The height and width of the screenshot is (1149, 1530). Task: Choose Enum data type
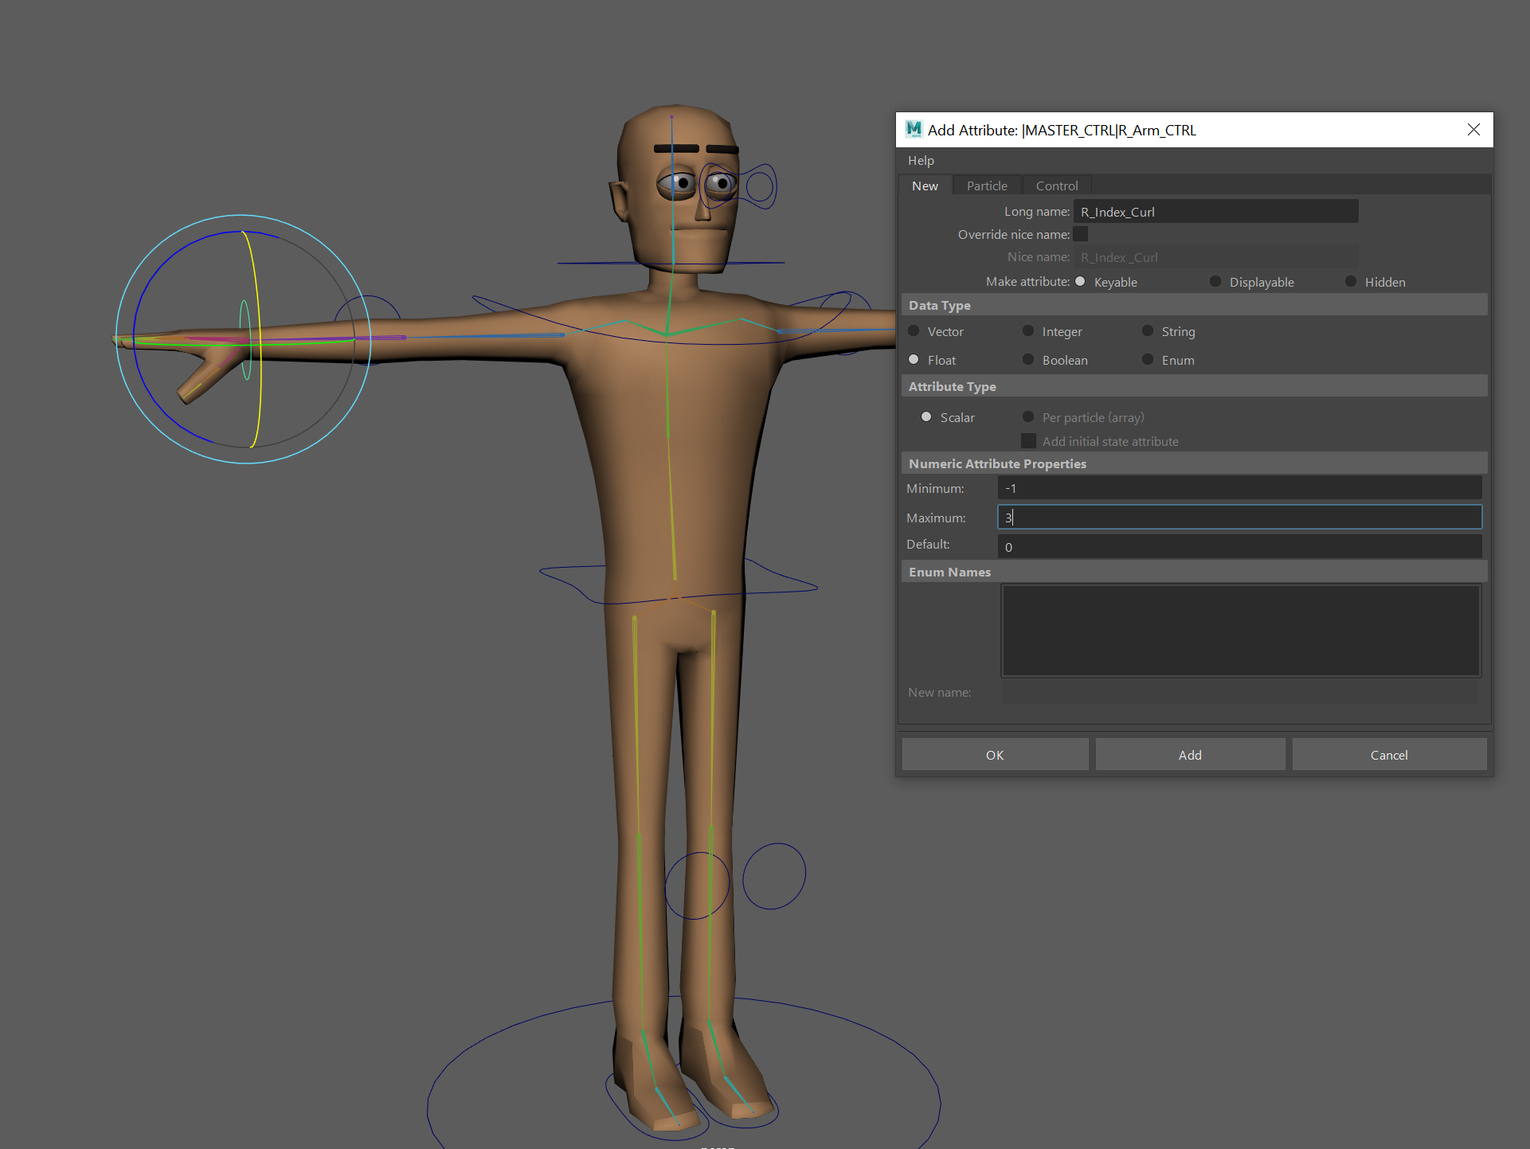(1148, 360)
